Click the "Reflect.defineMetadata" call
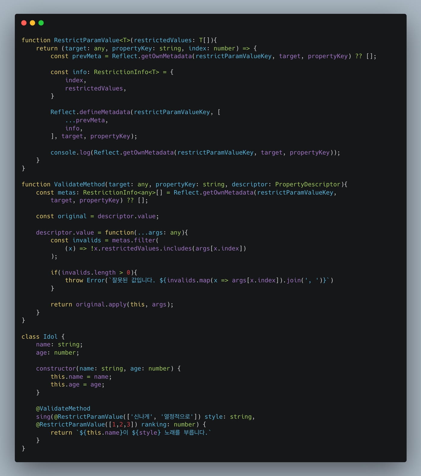 tap(90, 112)
